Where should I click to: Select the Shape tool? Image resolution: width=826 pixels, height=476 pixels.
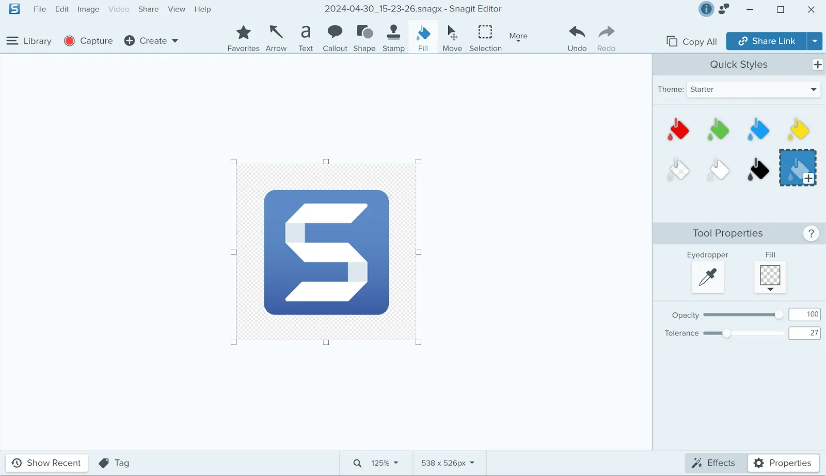[364, 38]
